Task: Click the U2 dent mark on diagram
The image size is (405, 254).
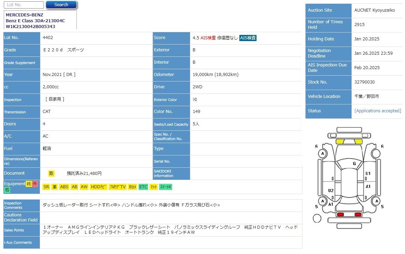Action: tap(331, 190)
